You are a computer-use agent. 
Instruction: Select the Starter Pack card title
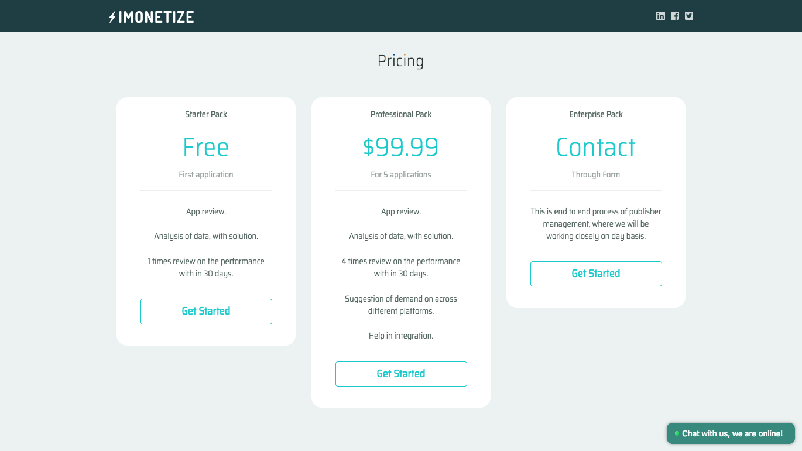pyautogui.click(x=206, y=114)
